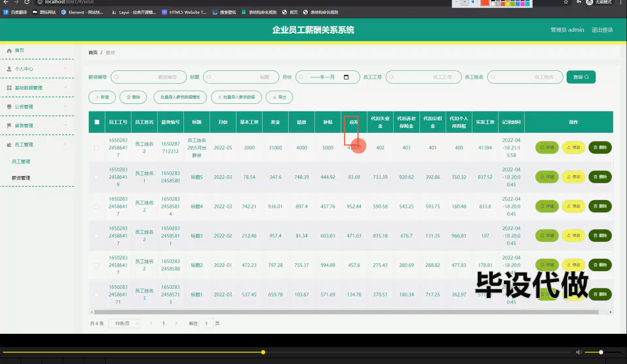
Task: Click the 前往 page number input
Action: pos(206,323)
